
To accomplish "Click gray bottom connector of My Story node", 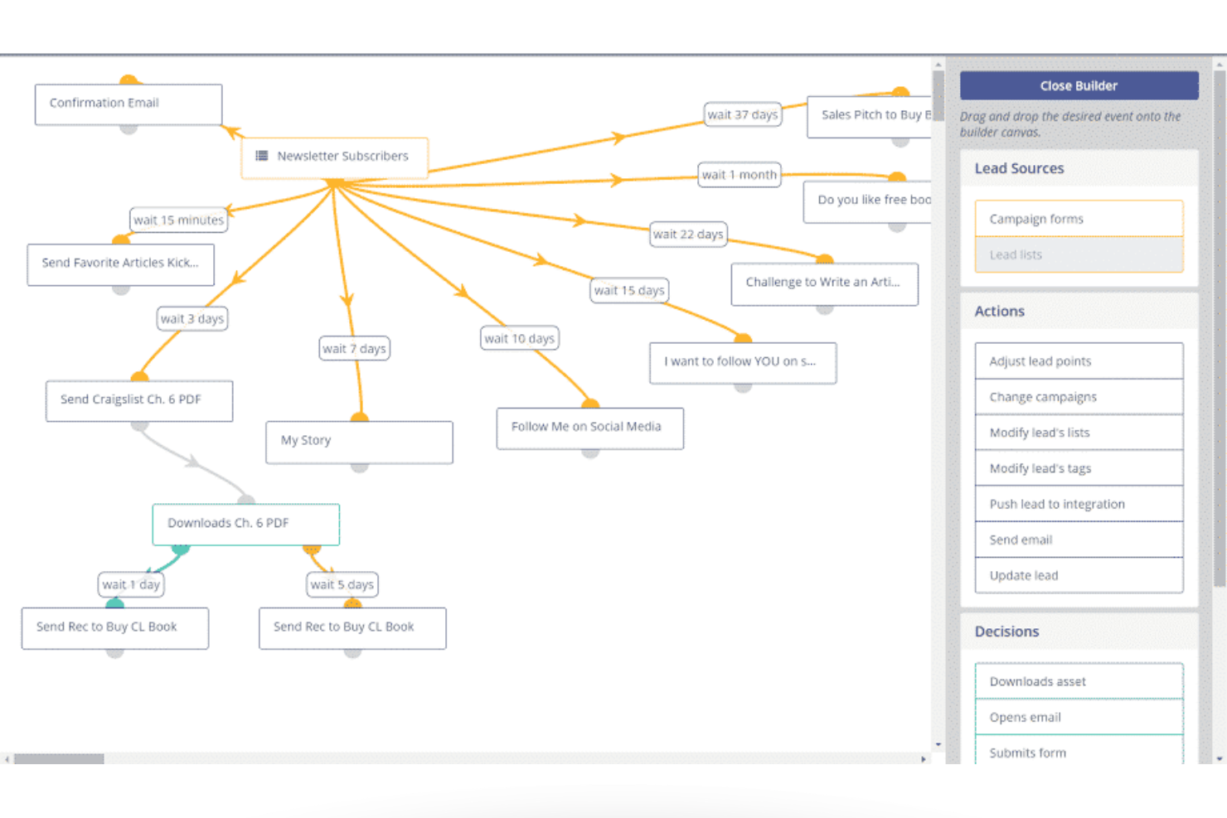I will click(x=359, y=467).
